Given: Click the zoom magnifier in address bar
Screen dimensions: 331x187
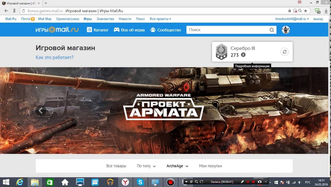Looking at the screenshot, I should point(300,11).
